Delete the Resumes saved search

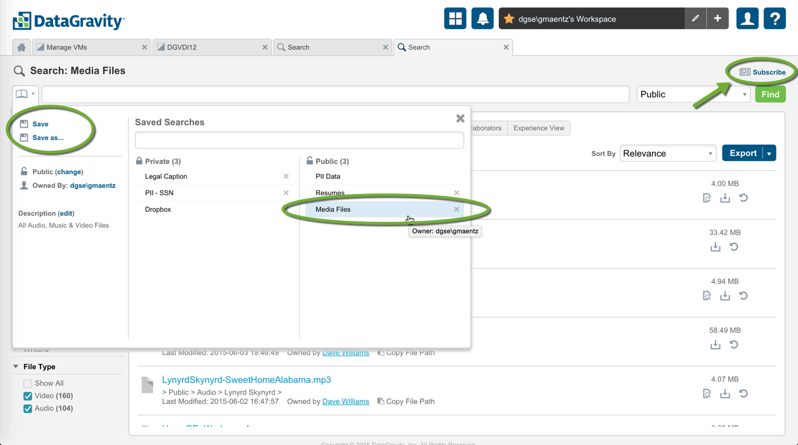456,193
